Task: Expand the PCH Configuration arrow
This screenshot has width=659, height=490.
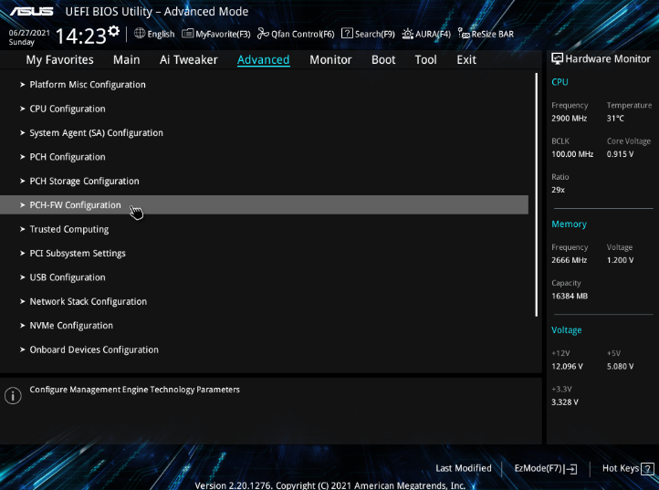Action: click(22, 157)
